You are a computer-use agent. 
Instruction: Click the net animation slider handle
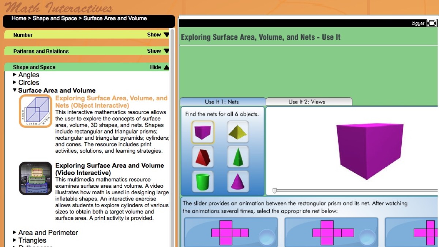275,190
